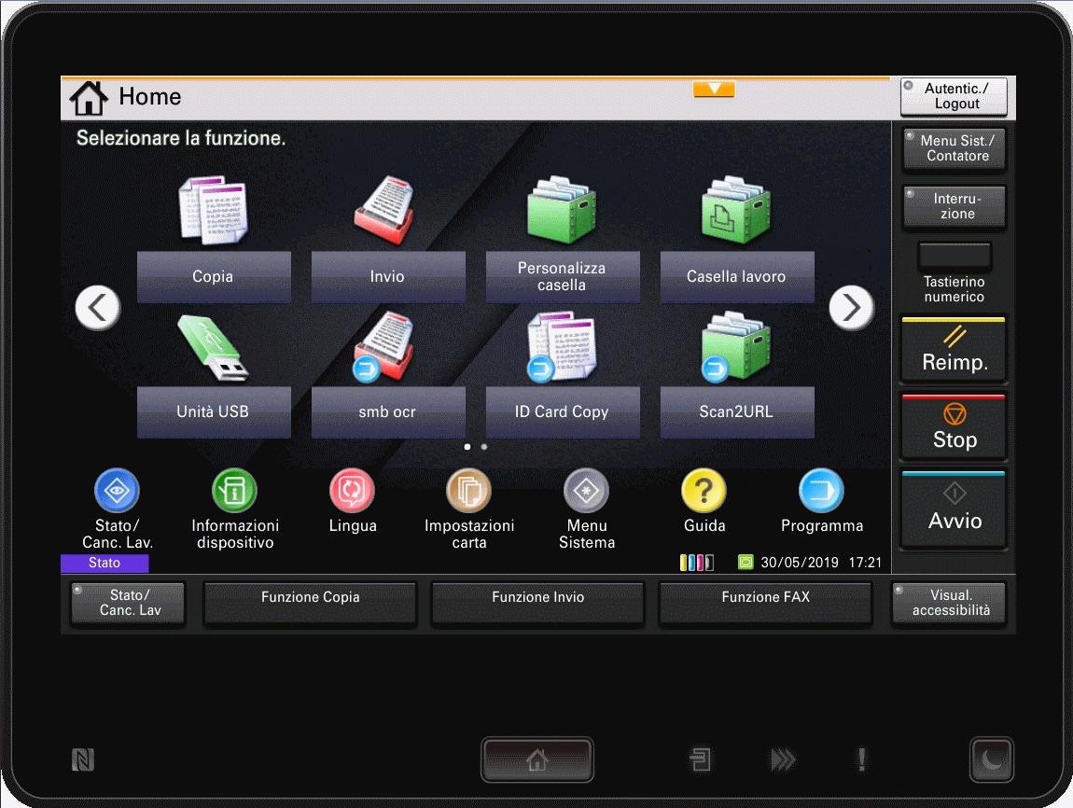Launch the smb ocr program icon

(383, 346)
